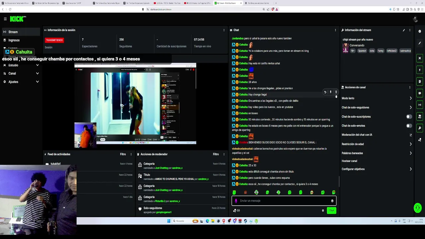Open options menu of Acciones de moderador
Viewport: 425px width, 239px height.
pyautogui.click(x=224, y=154)
